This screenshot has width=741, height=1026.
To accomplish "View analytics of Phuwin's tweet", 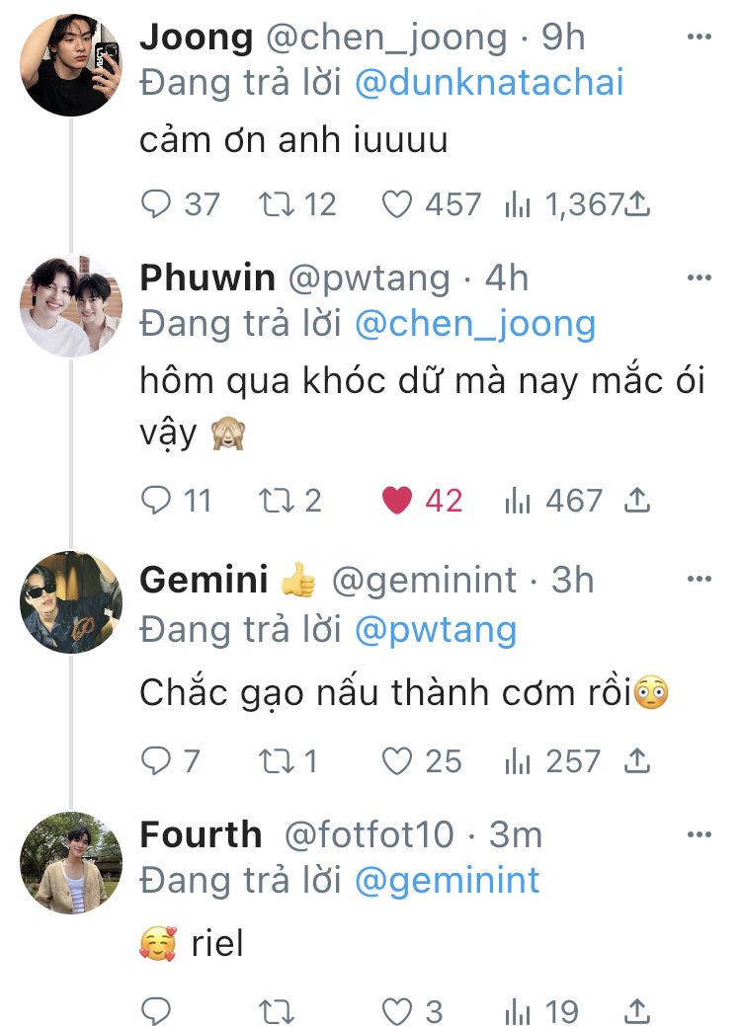I will (x=519, y=501).
